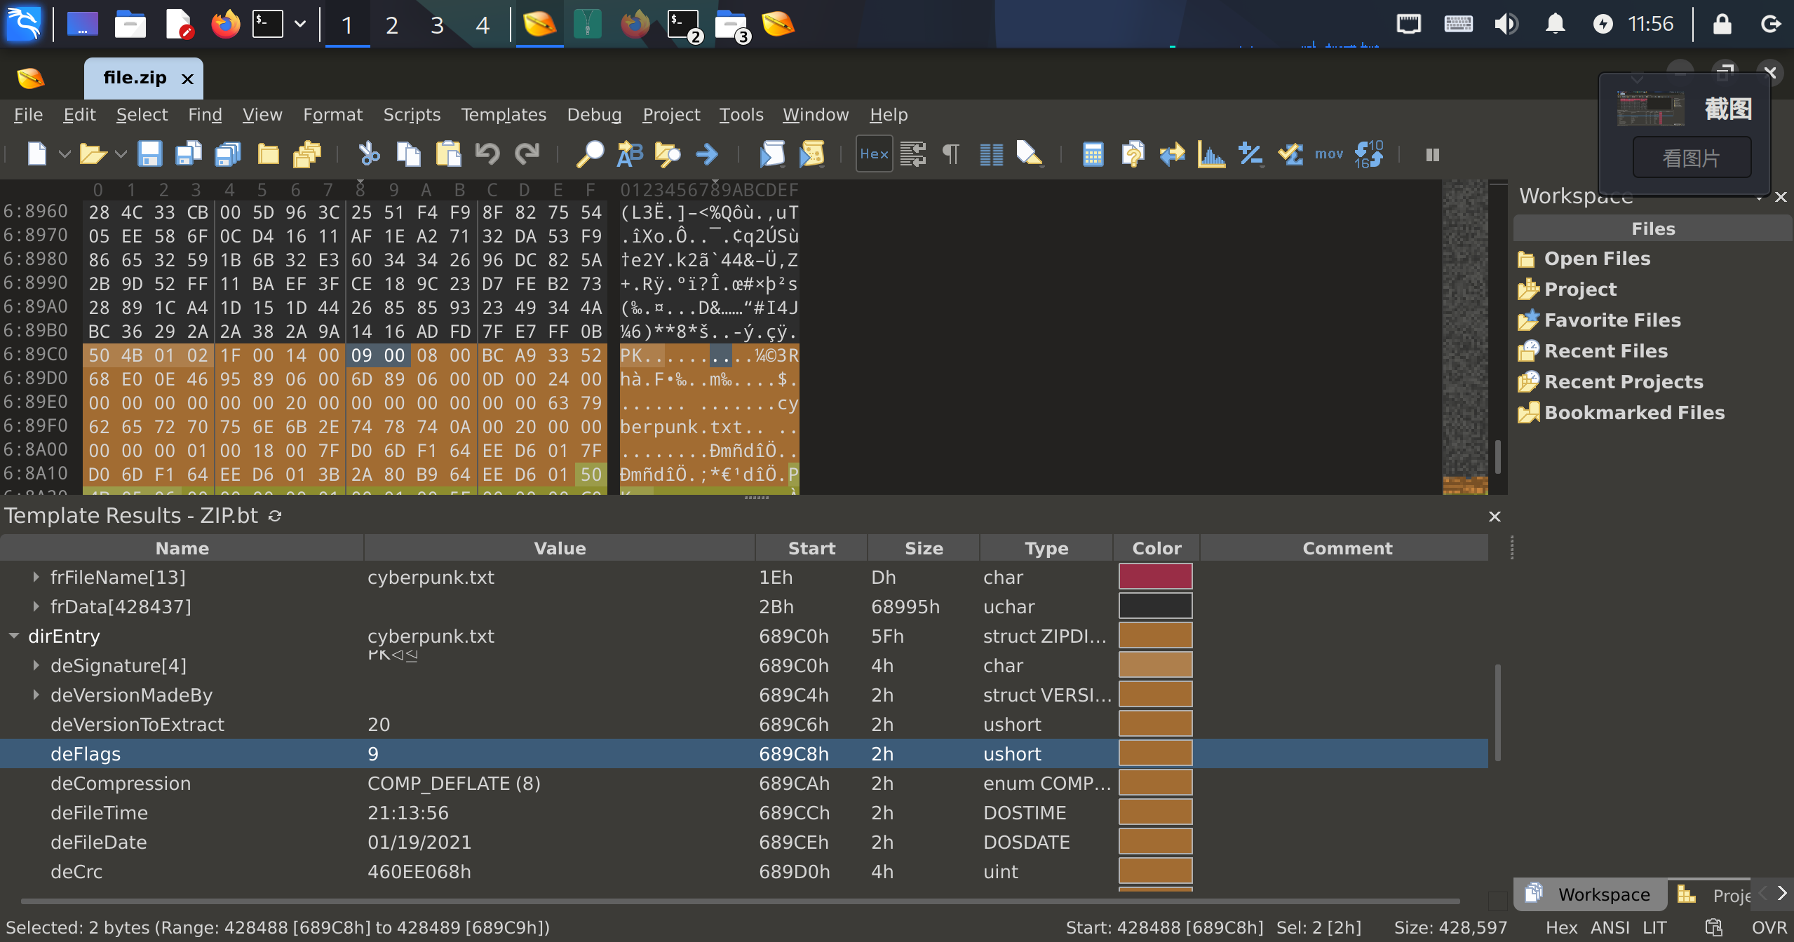The image size is (1794, 942).
Task: Refresh Template Results ZIP.bt
Action: pos(275,516)
